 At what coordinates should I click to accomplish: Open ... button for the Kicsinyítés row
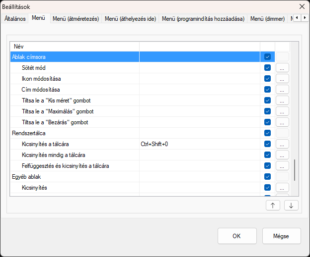click(x=282, y=188)
